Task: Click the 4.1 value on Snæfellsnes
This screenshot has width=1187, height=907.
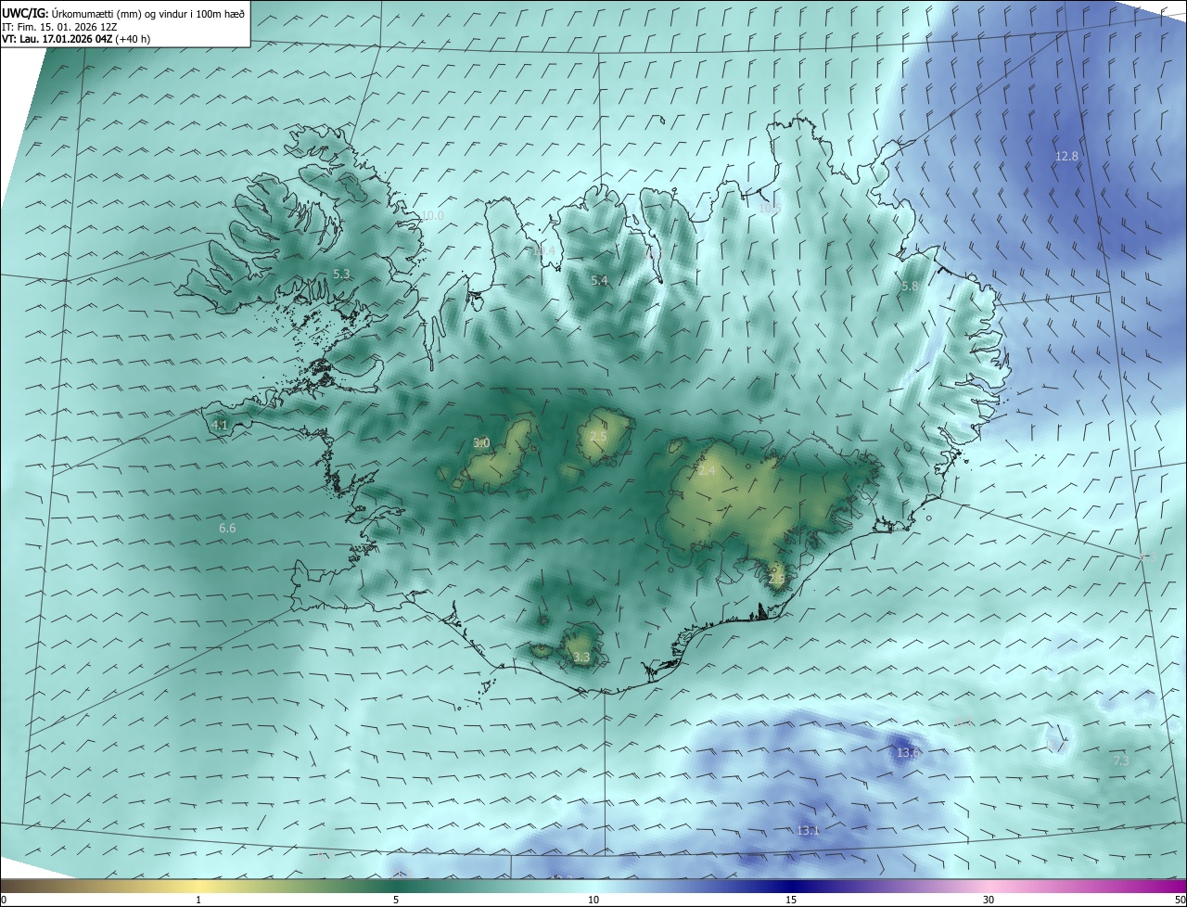Action: point(220,425)
